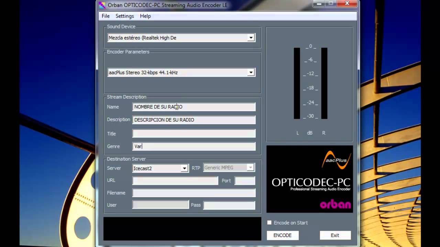Click the stream Title input field

[x=194, y=133]
